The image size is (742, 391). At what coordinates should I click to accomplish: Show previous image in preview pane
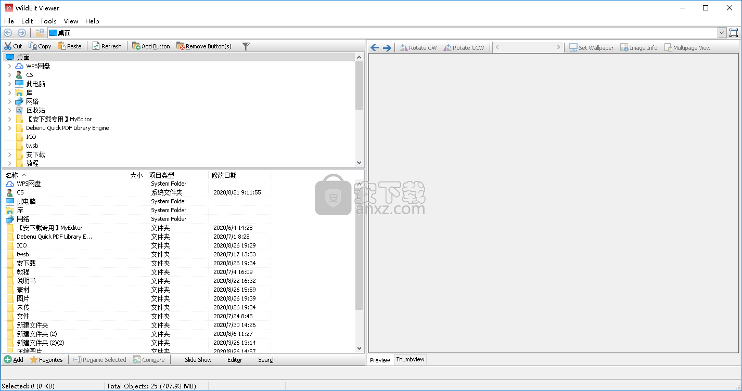pos(375,47)
